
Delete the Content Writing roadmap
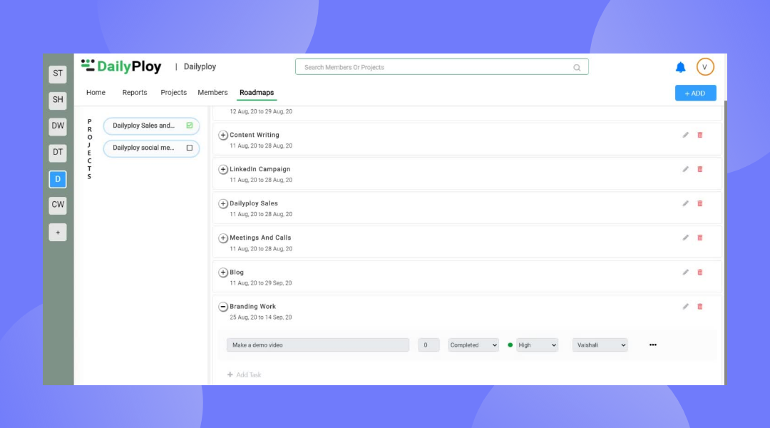(700, 135)
